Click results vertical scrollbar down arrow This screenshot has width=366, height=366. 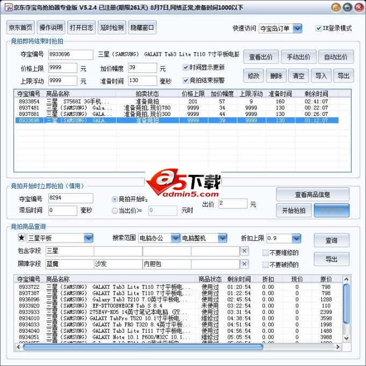click(x=346, y=338)
